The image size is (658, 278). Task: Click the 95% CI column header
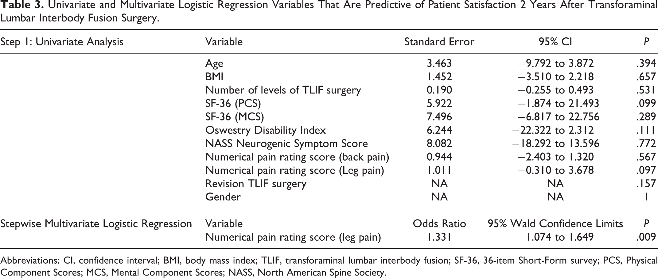(555, 42)
